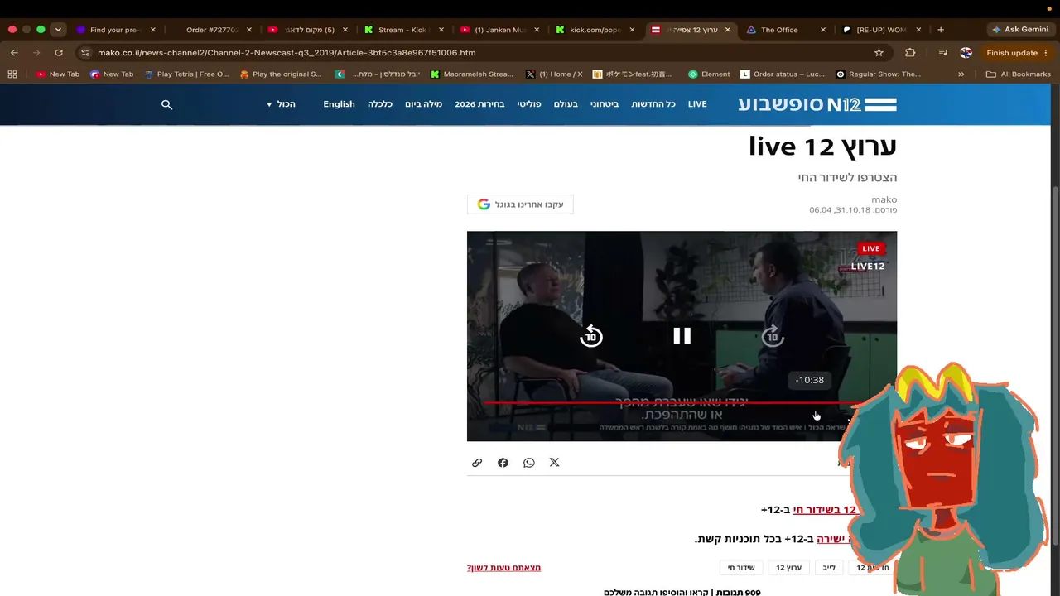
Task: Open the Chrome profile avatar
Action: (x=966, y=52)
